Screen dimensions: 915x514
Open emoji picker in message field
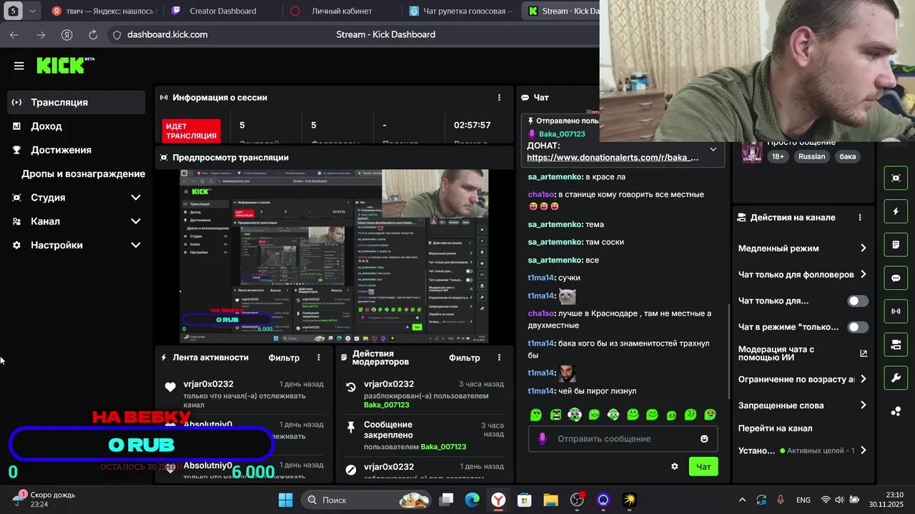point(704,438)
